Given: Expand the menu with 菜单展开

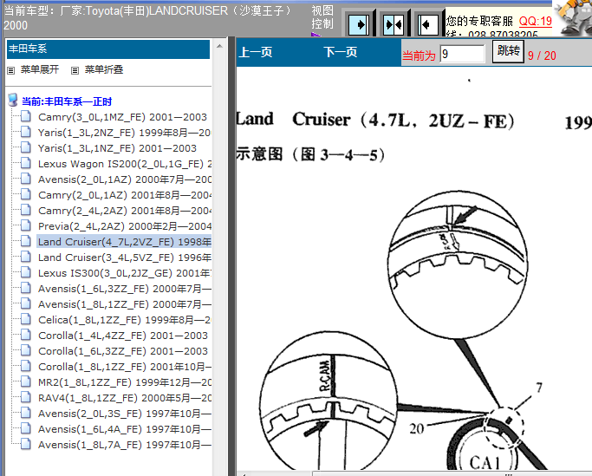Looking at the screenshot, I should point(40,69).
